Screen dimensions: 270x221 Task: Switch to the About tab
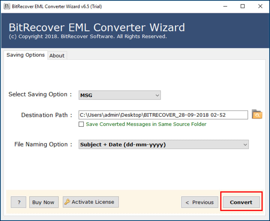tap(57, 55)
